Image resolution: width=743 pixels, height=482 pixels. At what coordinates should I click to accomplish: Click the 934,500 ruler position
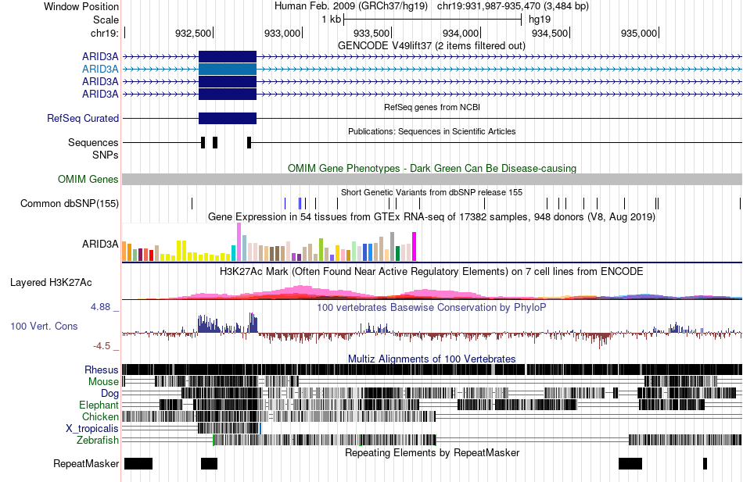(550, 33)
